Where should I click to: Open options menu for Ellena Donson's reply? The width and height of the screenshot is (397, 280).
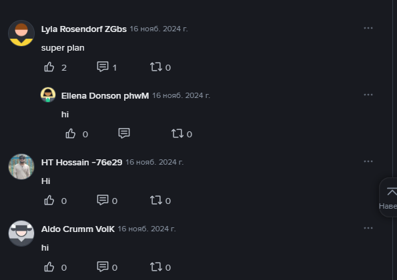click(x=368, y=95)
